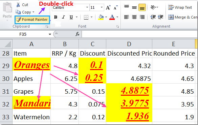The image size is (198, 125).
Task: Toggle bottom vertical alignment button
Action: point(142,7)
